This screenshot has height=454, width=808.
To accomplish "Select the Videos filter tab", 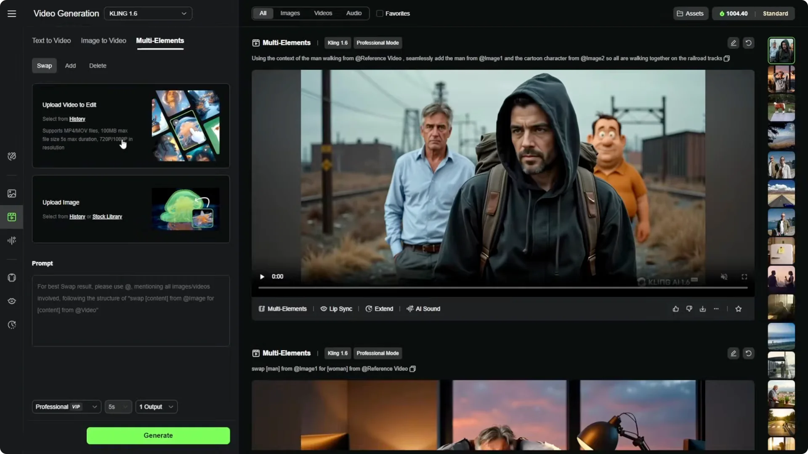I will [x=323, y=13].
